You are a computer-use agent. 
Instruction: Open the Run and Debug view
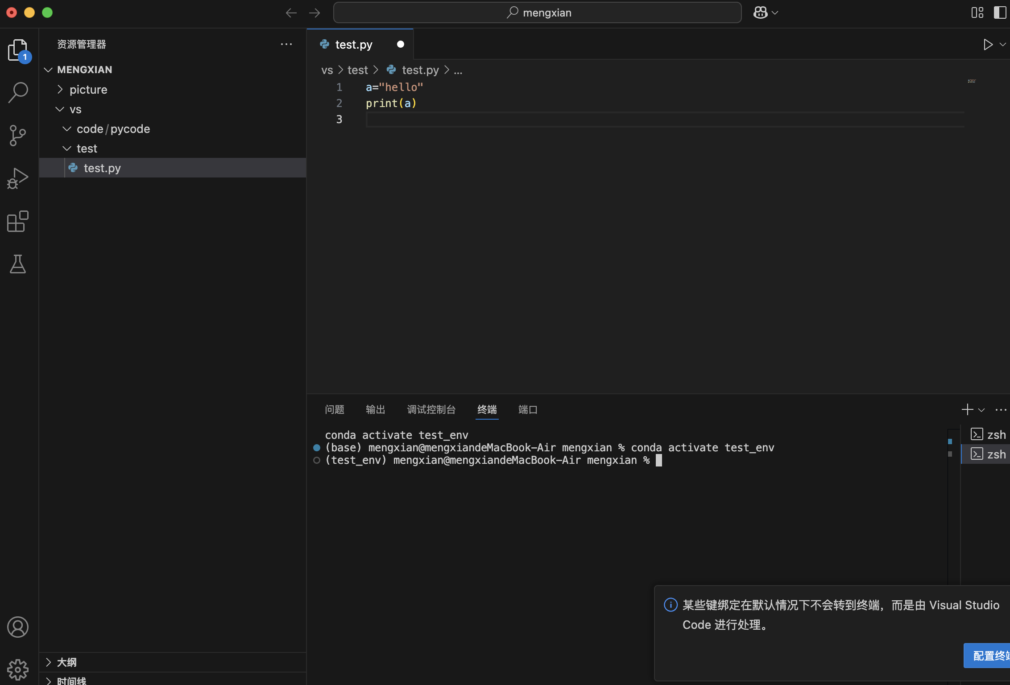point(18,178)
